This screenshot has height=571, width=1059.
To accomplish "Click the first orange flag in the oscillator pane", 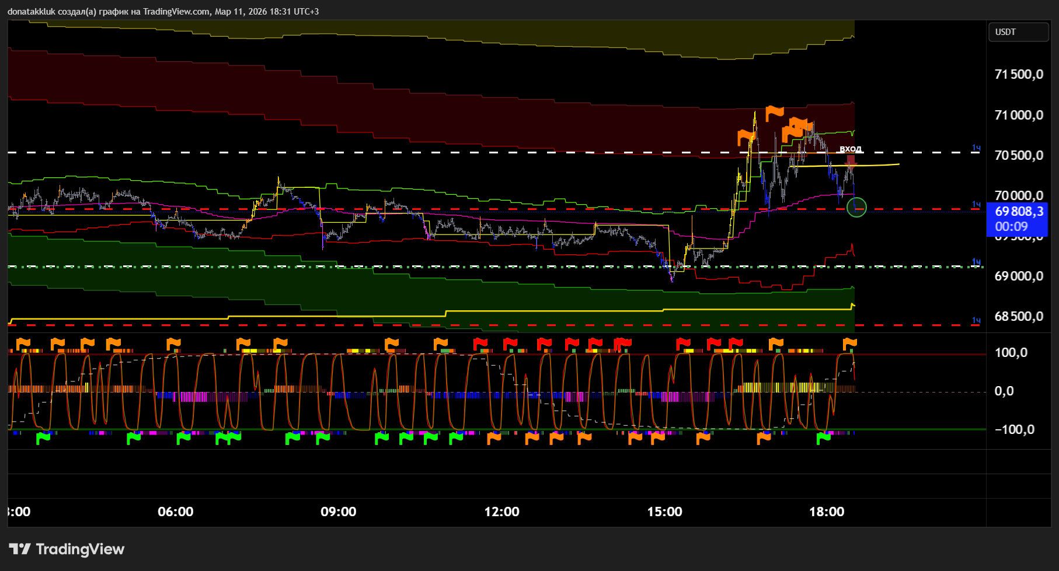I will 23,344.
